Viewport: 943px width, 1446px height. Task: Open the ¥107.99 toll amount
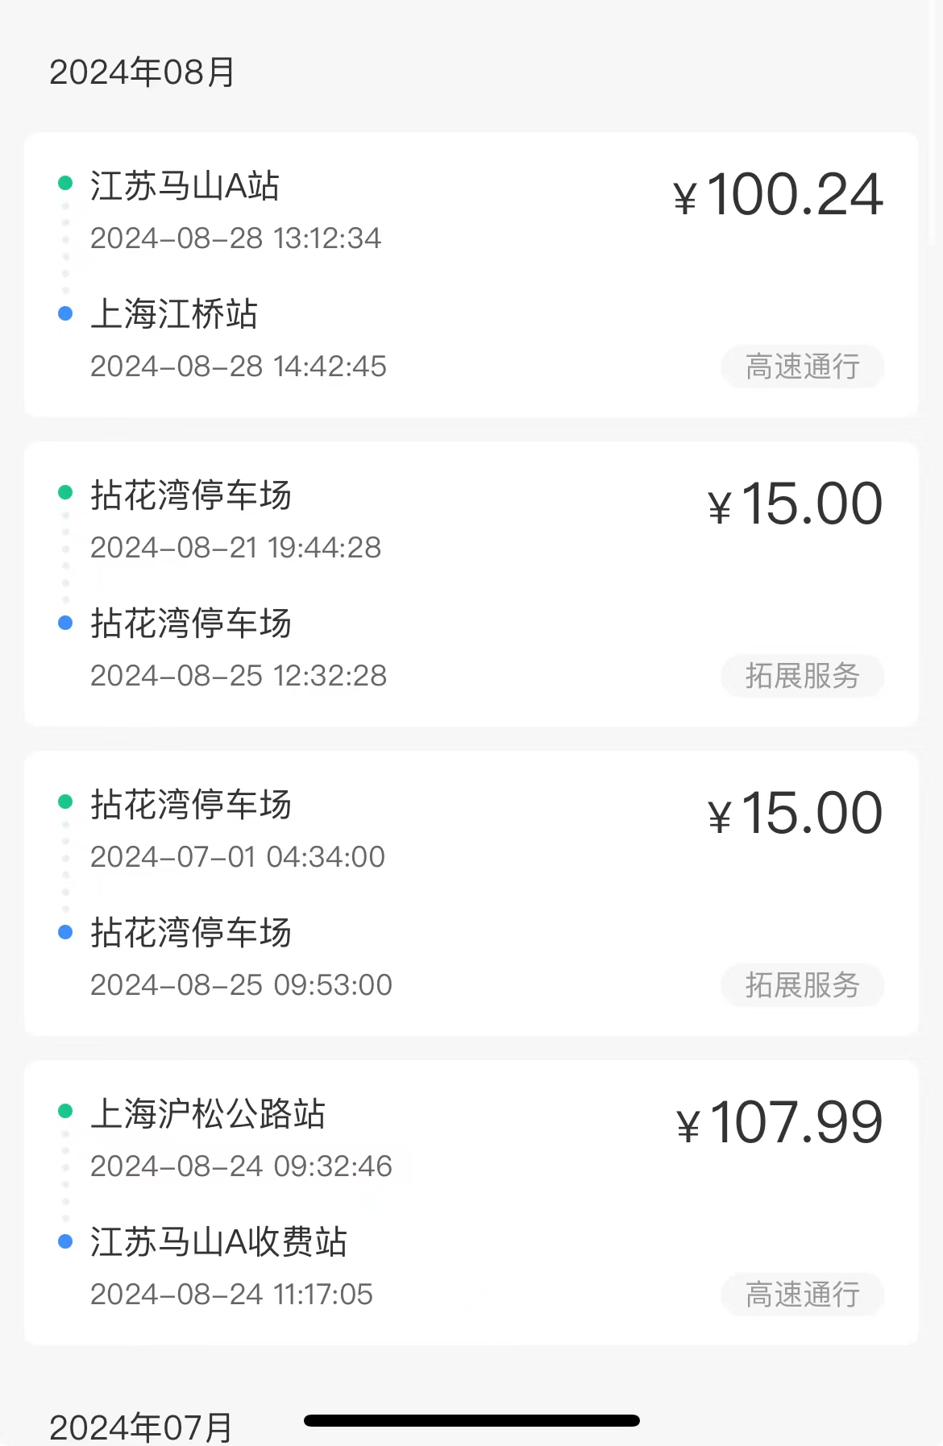(x=779, y=1123)
